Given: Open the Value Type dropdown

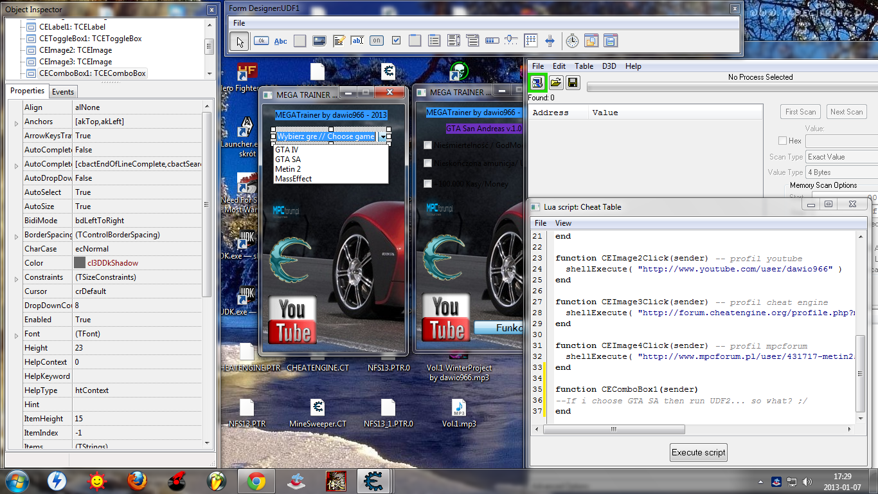Looking at the screenshot, I should (x=841, y=172).
